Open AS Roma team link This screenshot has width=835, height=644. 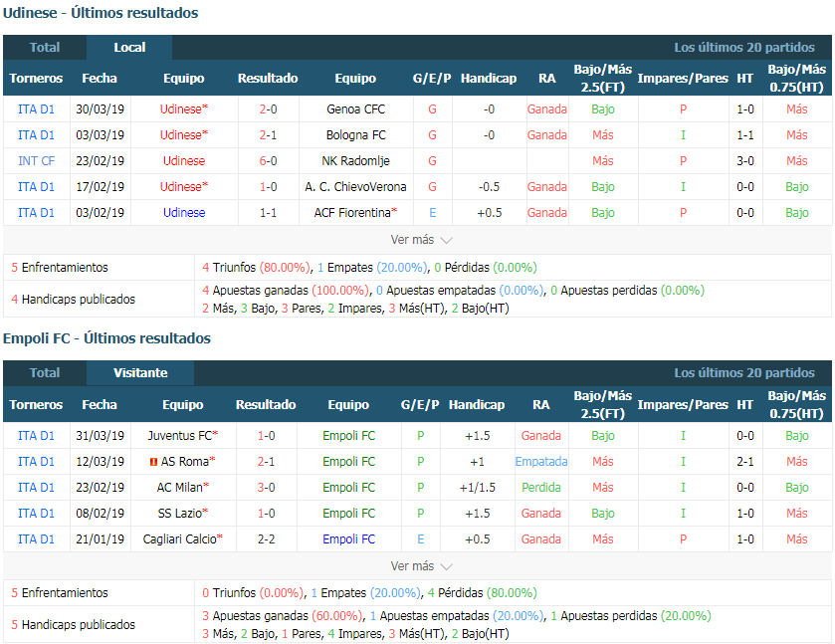click(185, 461)
